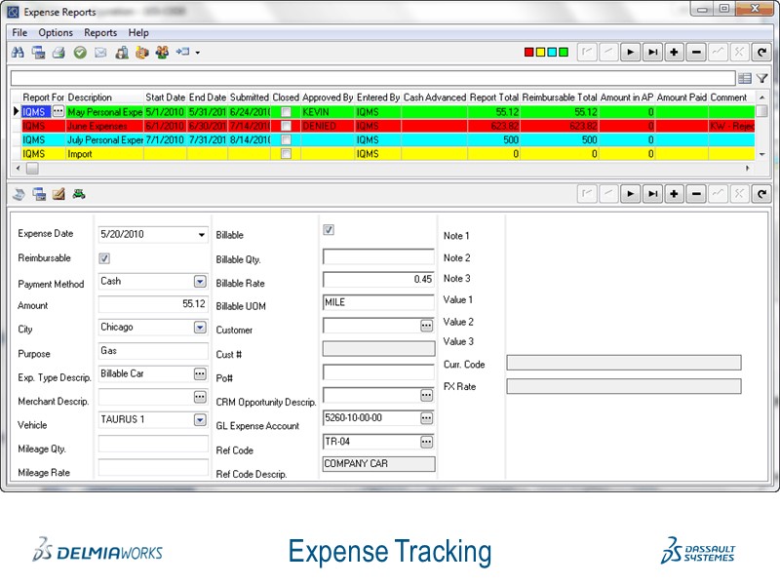
Task: Expand the City dropdown showing Chicago
Action: (x=200, y=328)
